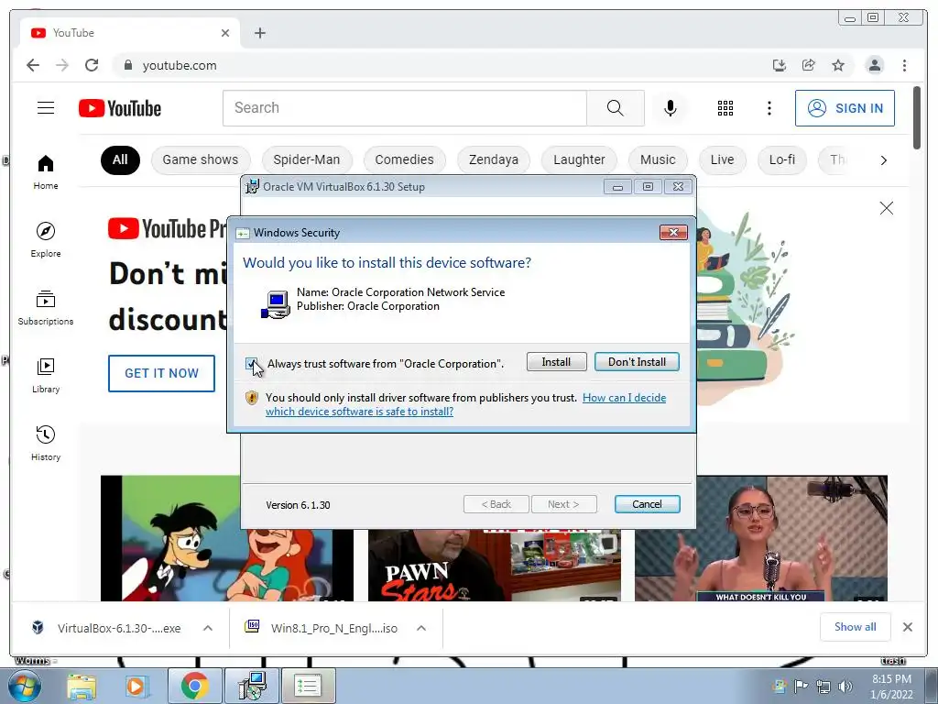Open History in YouTube sidebar
The image size is (938, 704).
click(46, 443)
